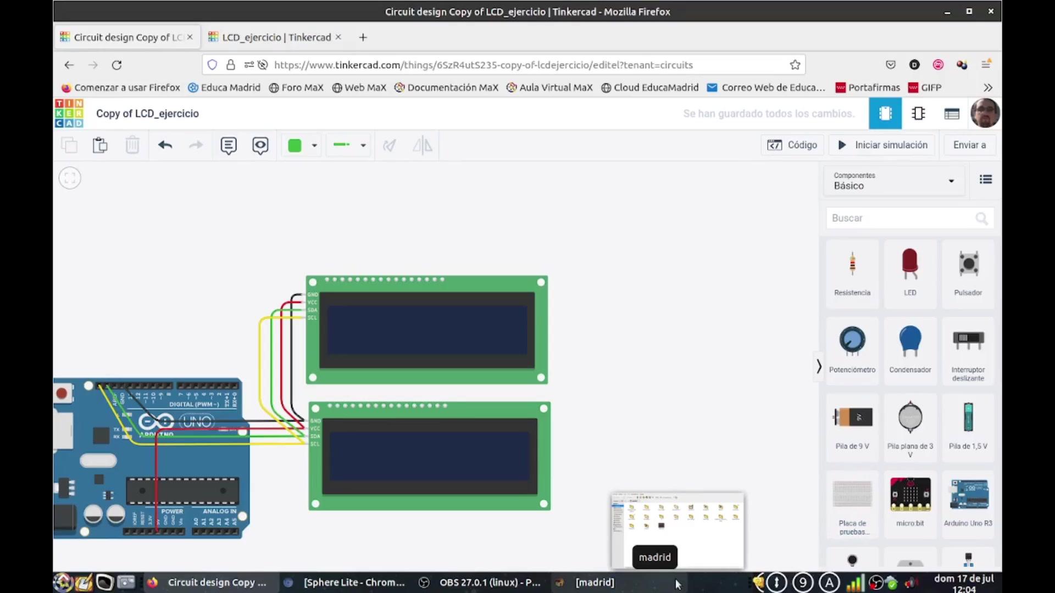Click the Iniciar simulación button
The image size is (1055, 593).
[x=882, y=145]
